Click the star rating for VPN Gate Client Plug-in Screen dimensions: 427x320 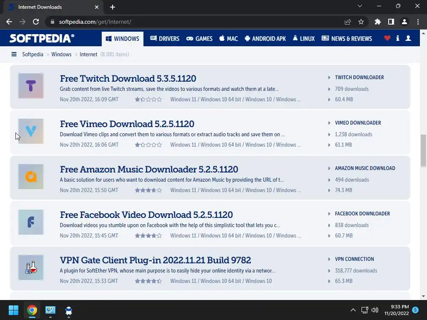(148, 281)
